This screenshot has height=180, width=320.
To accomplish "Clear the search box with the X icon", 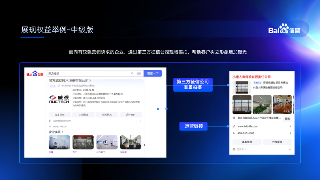I will coord(131,73).
